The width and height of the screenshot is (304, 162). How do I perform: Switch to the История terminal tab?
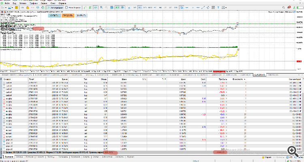click(30, 156)
